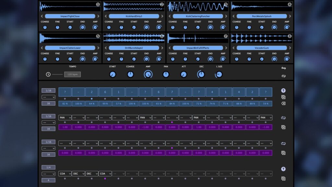
Task: Click the KickClatteringPuncher waveform display
Action: point(198,7)
